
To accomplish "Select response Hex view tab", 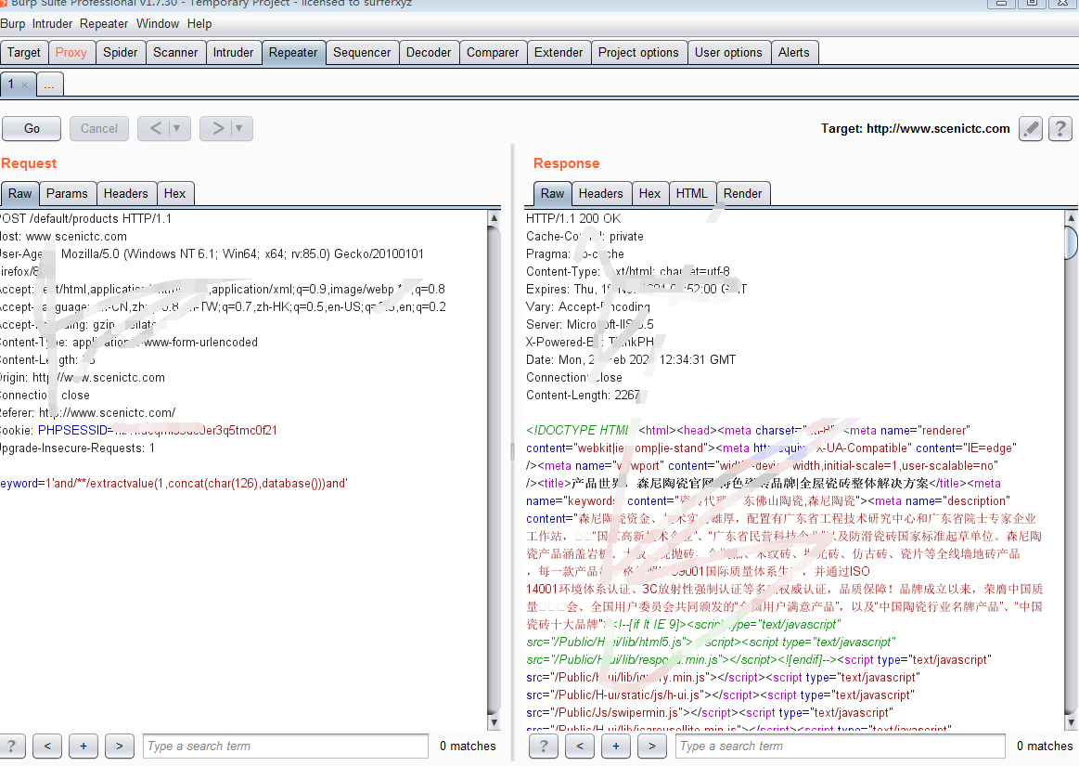I will [x=649, y=193].
